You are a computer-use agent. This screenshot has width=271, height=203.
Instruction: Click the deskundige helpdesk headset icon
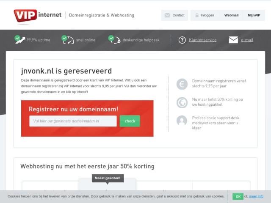(x=114, y=39)
